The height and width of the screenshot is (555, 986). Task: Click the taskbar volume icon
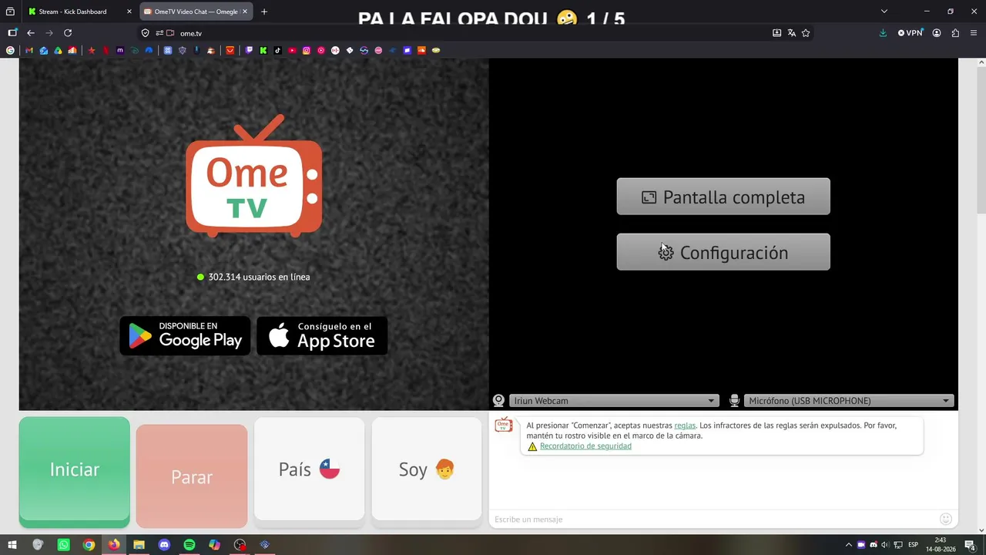(885, 545)
